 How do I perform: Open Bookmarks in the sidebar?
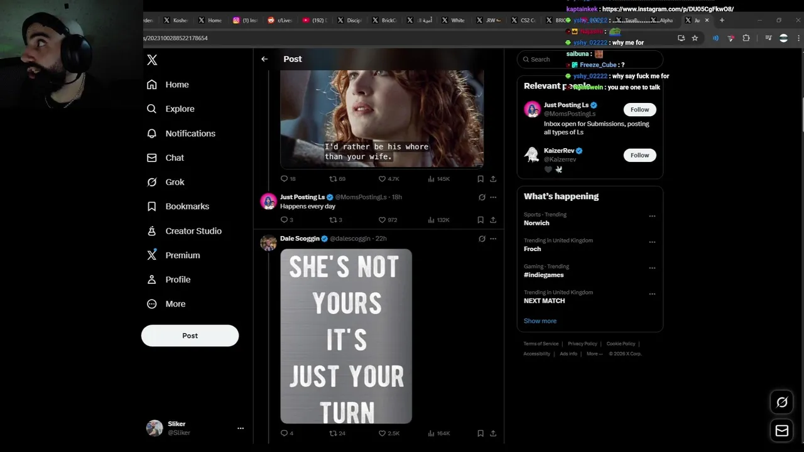178,207
